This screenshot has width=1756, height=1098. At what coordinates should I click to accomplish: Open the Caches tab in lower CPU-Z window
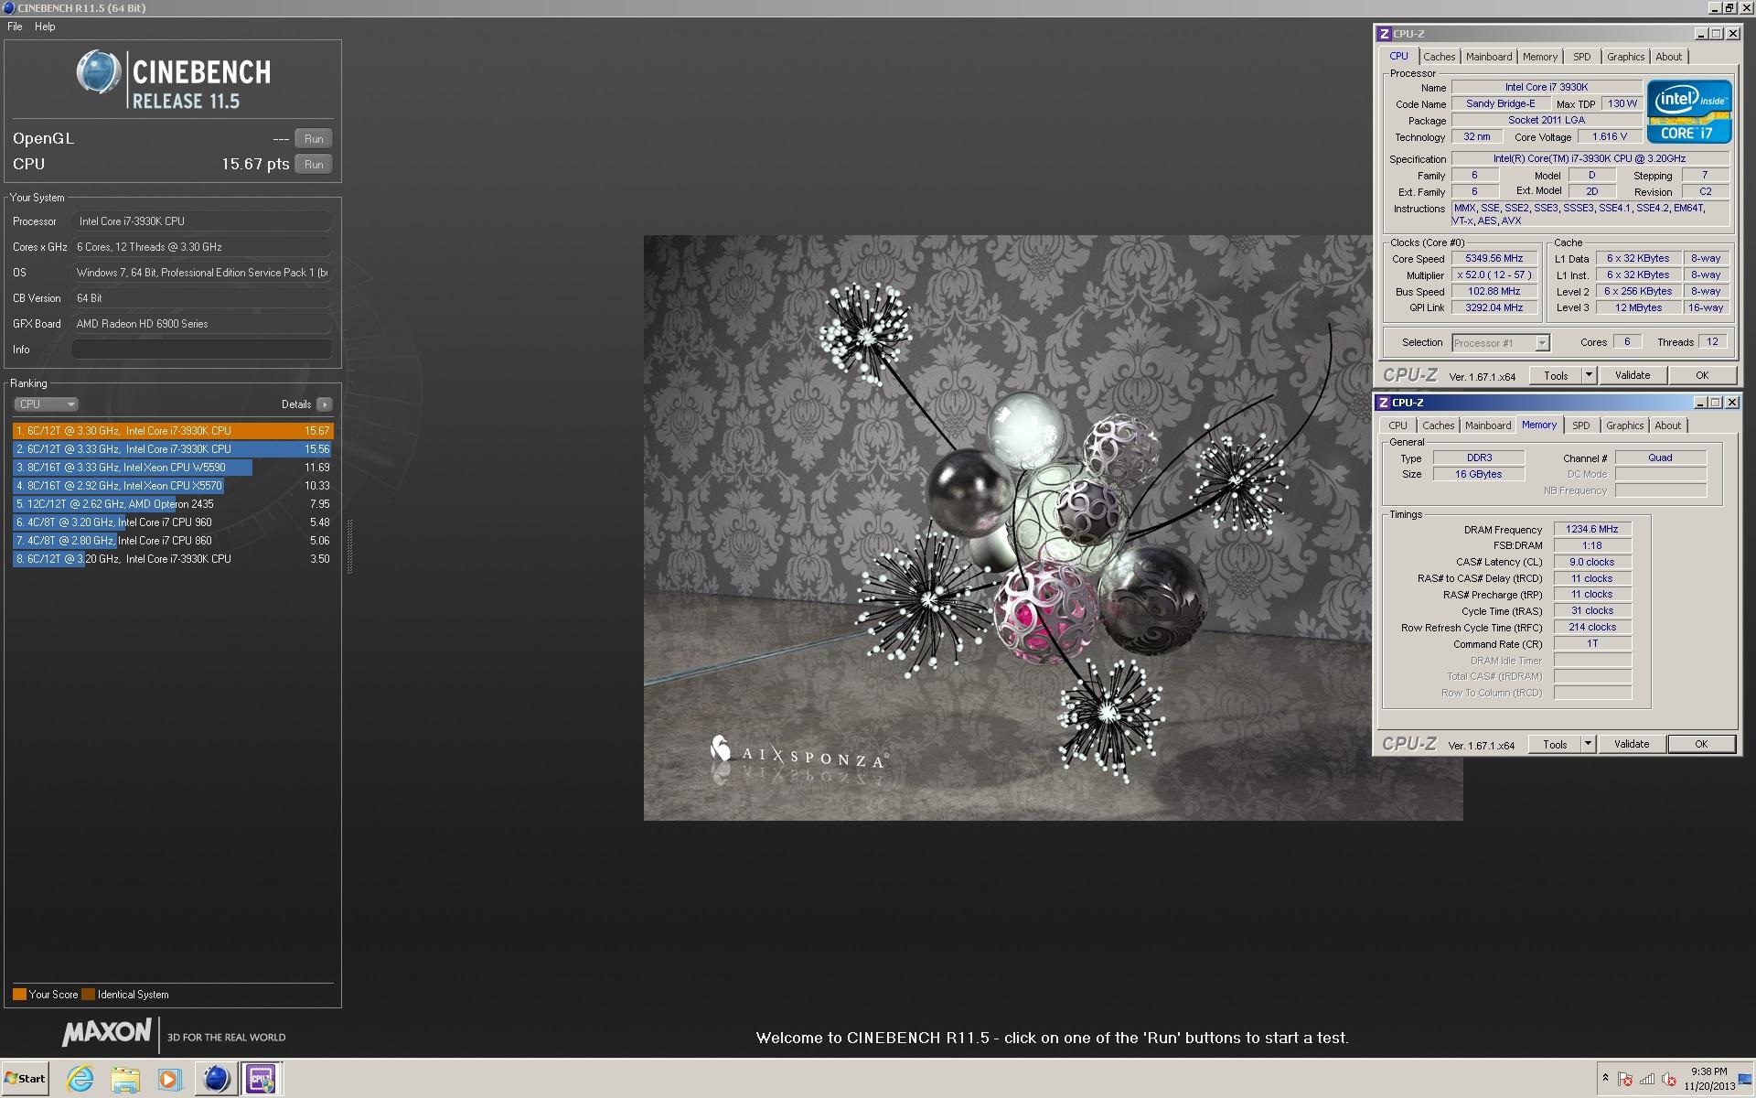pyautogui.click(x=1438, y=425)
